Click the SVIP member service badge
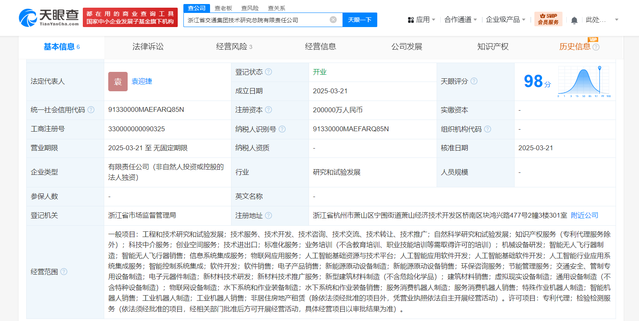The height and width of the screenshot is (321, 639). pos(548,19)
